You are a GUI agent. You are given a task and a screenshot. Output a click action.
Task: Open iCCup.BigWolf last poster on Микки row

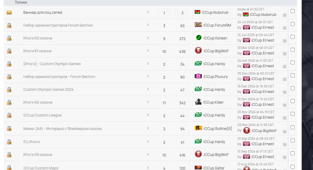[x=264, y=131]
